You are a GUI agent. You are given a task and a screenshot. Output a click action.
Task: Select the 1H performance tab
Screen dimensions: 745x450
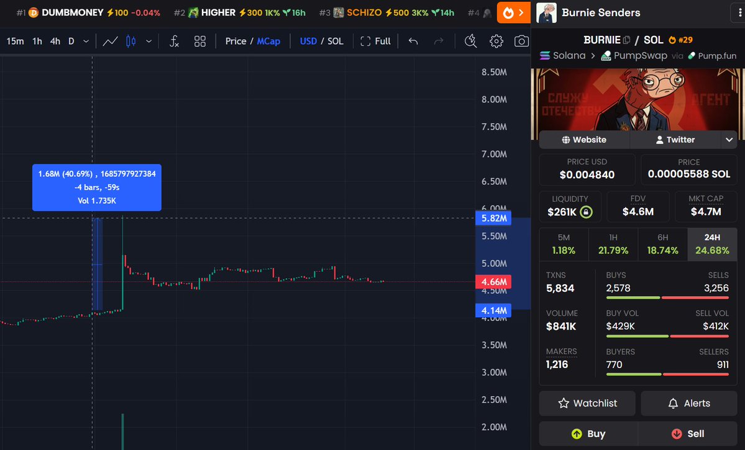pyautogui.click(x=613, y=244)
